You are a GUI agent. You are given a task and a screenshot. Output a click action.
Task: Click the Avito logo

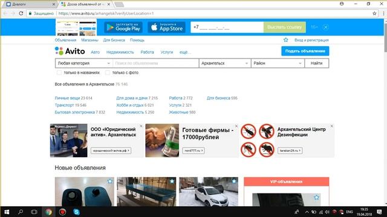pos(70,51)
